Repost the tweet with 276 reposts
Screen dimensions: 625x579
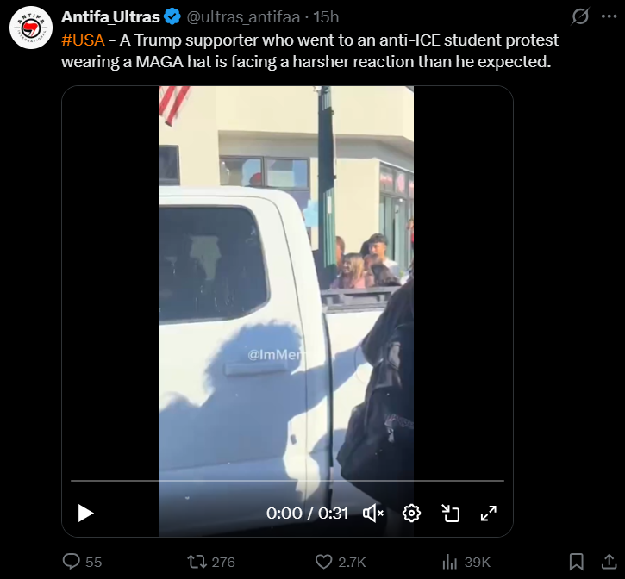coord(211,562)
